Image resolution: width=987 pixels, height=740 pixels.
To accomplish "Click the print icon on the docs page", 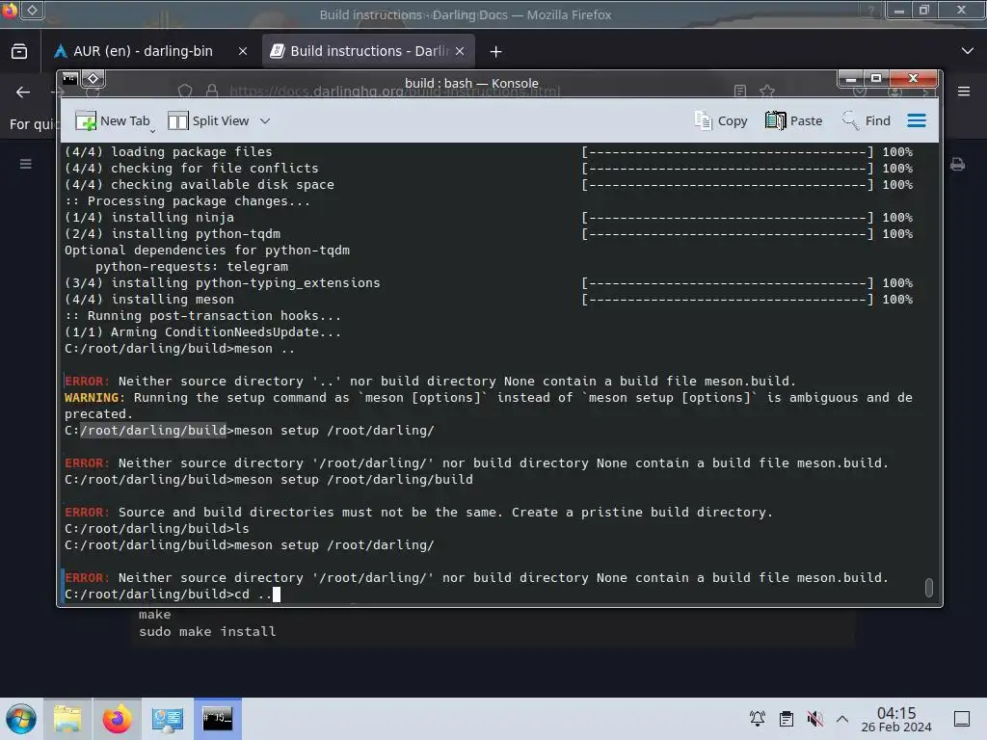I will [957, 164].
